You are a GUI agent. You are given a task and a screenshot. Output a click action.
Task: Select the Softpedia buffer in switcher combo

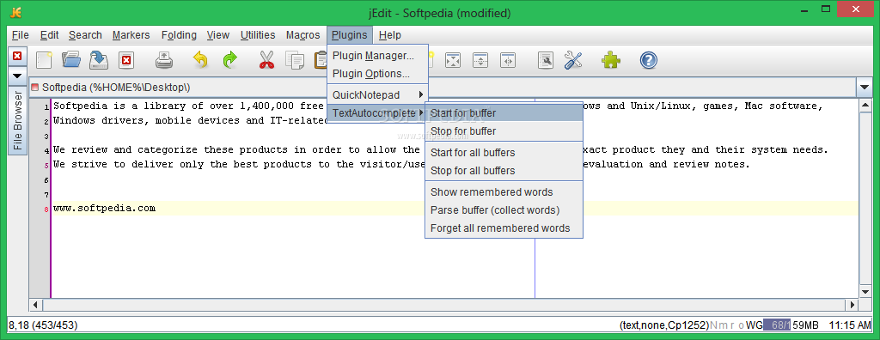click(443, 87)
